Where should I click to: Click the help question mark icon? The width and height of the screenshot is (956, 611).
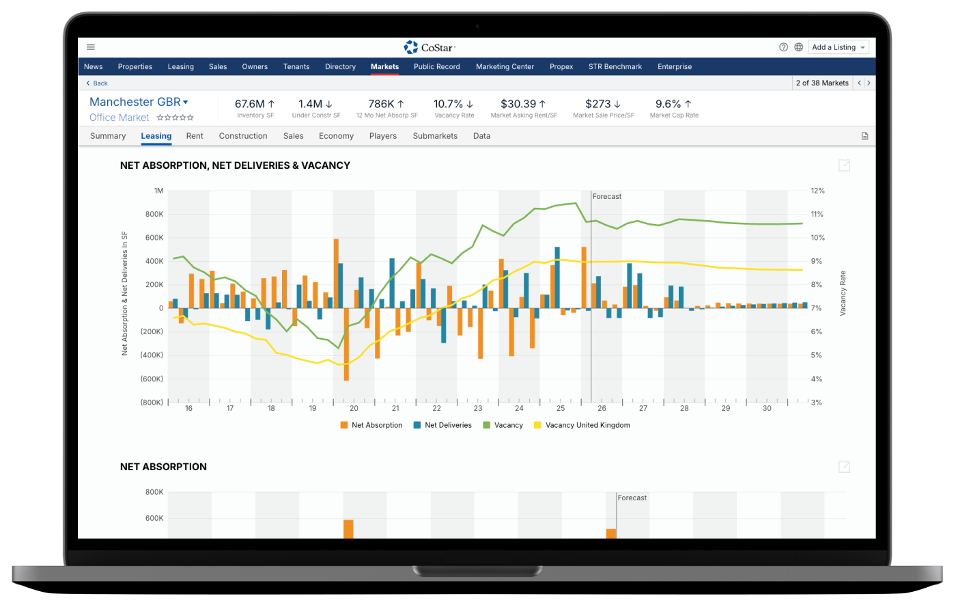click(x=783, y=47)
